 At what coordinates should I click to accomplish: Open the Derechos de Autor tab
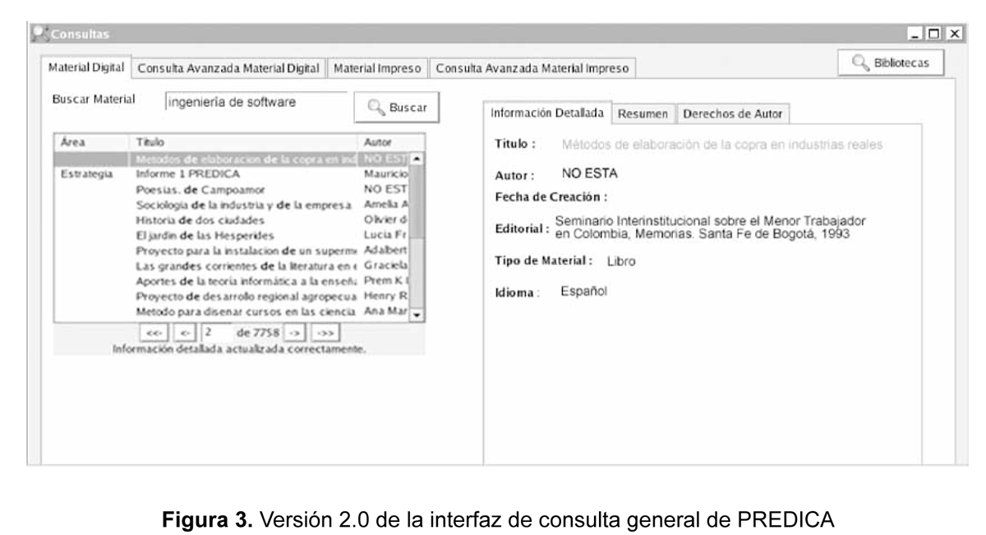[732, 113]
